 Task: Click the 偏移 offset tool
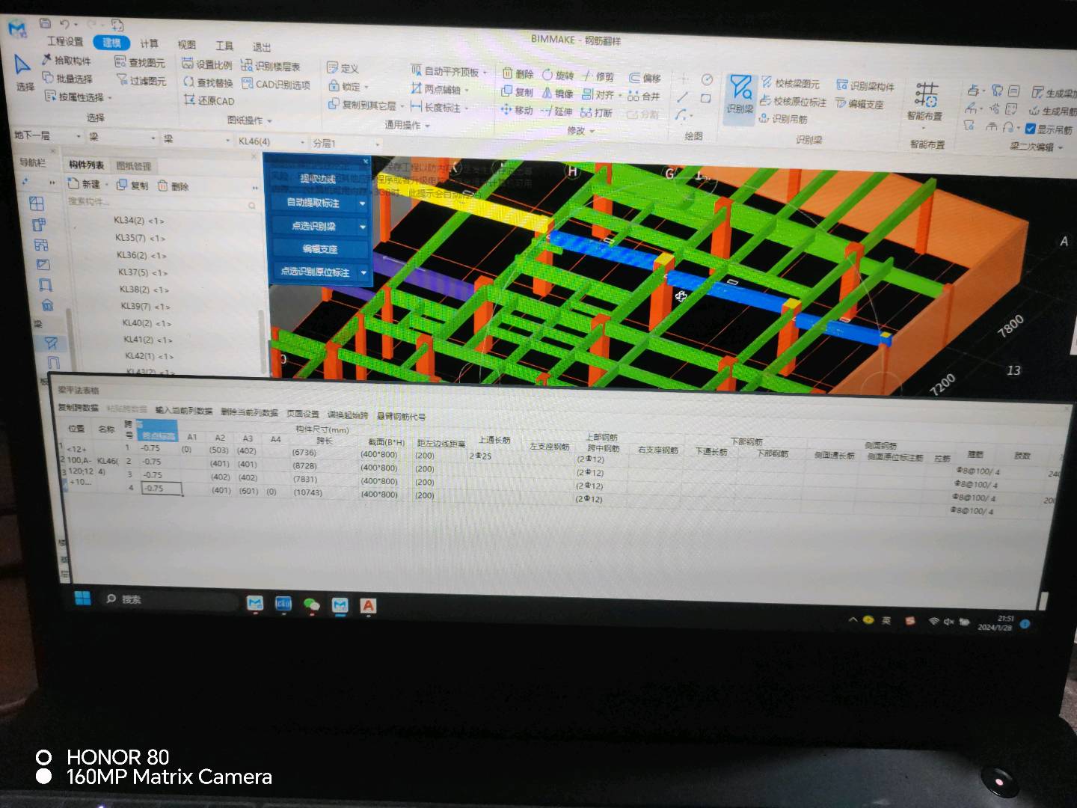[x=645, y=78]
